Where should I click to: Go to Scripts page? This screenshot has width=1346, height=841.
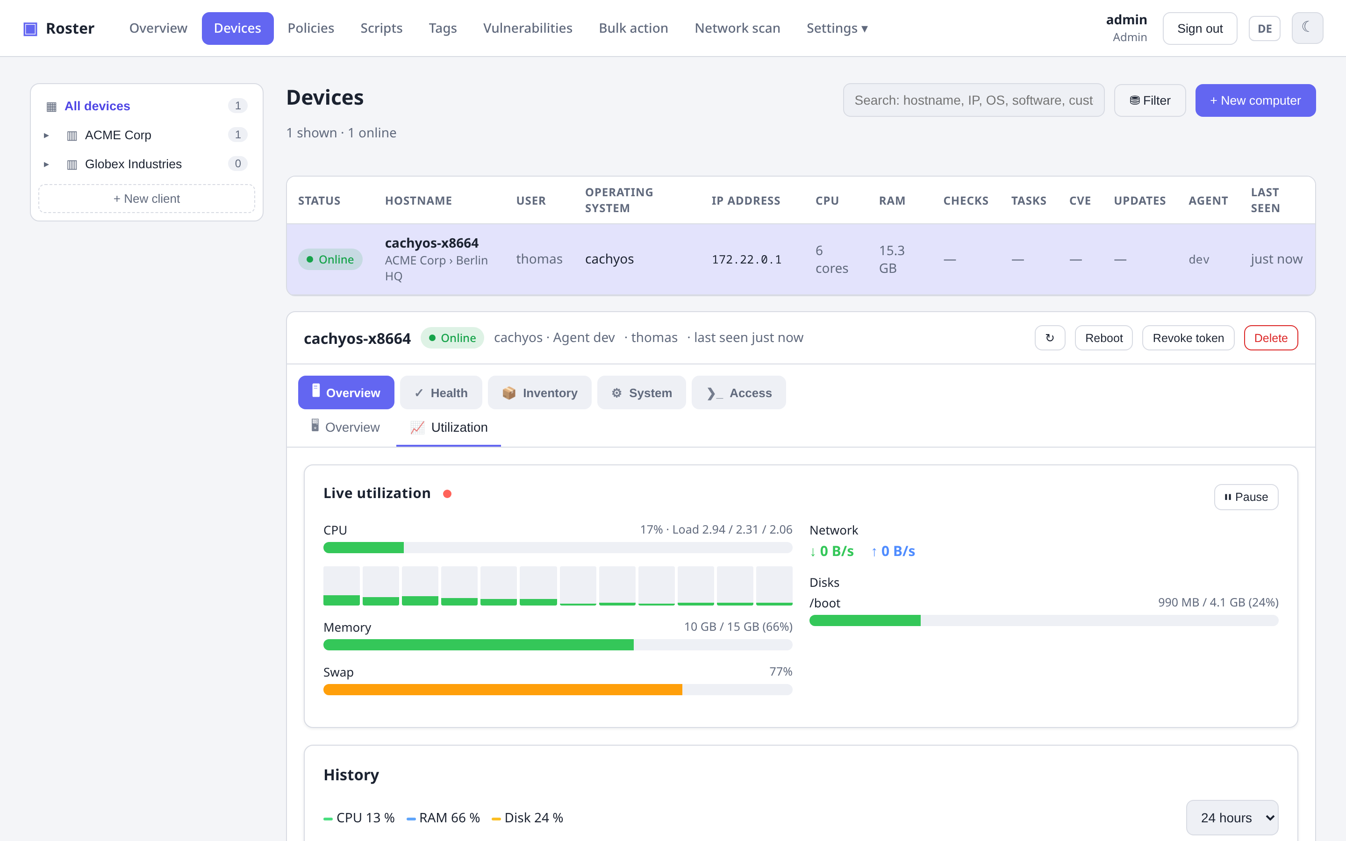(x=381, y=29)
